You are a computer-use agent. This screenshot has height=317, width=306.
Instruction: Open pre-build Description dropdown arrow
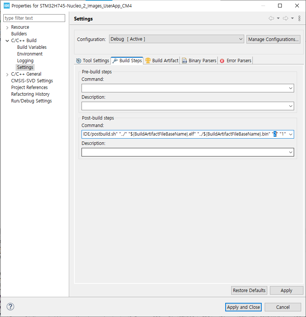[x=290, y=106]
